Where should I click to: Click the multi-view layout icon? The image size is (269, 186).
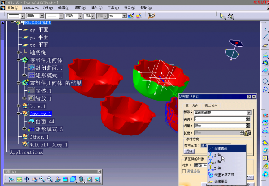[65, 179]
